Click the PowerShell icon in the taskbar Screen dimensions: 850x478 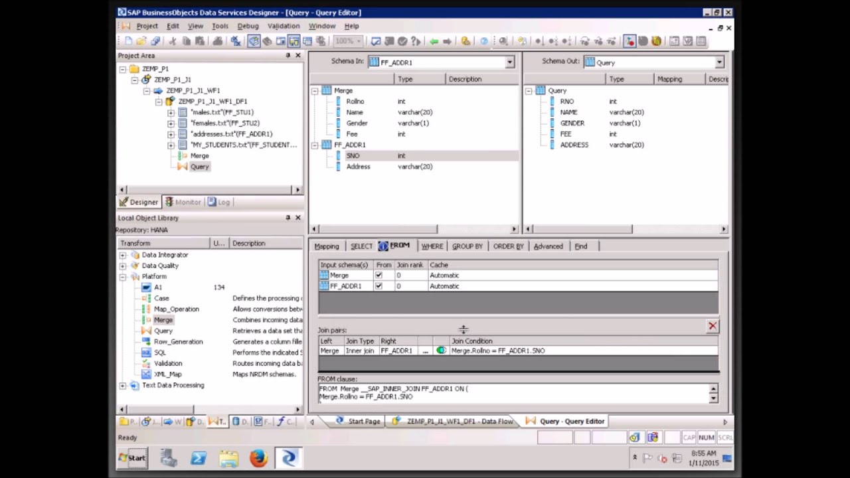coord(199,458)
